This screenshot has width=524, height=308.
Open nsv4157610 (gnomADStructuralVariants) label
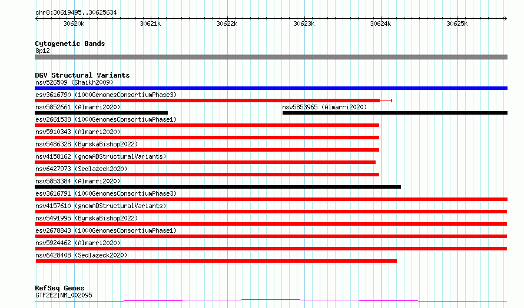(101, 206)
